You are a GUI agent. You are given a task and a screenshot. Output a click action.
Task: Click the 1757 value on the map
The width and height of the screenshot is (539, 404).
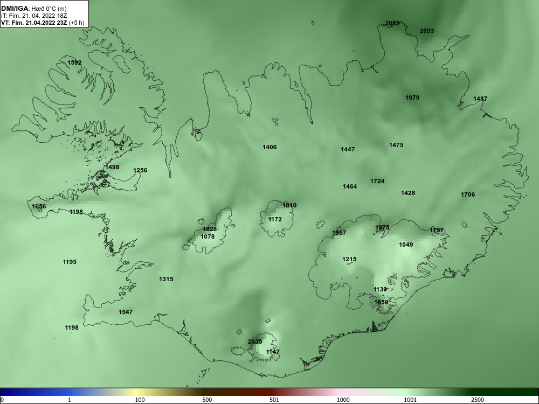[437, 230]
